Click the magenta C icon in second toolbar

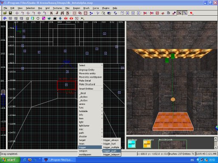[x=43, y=18]
